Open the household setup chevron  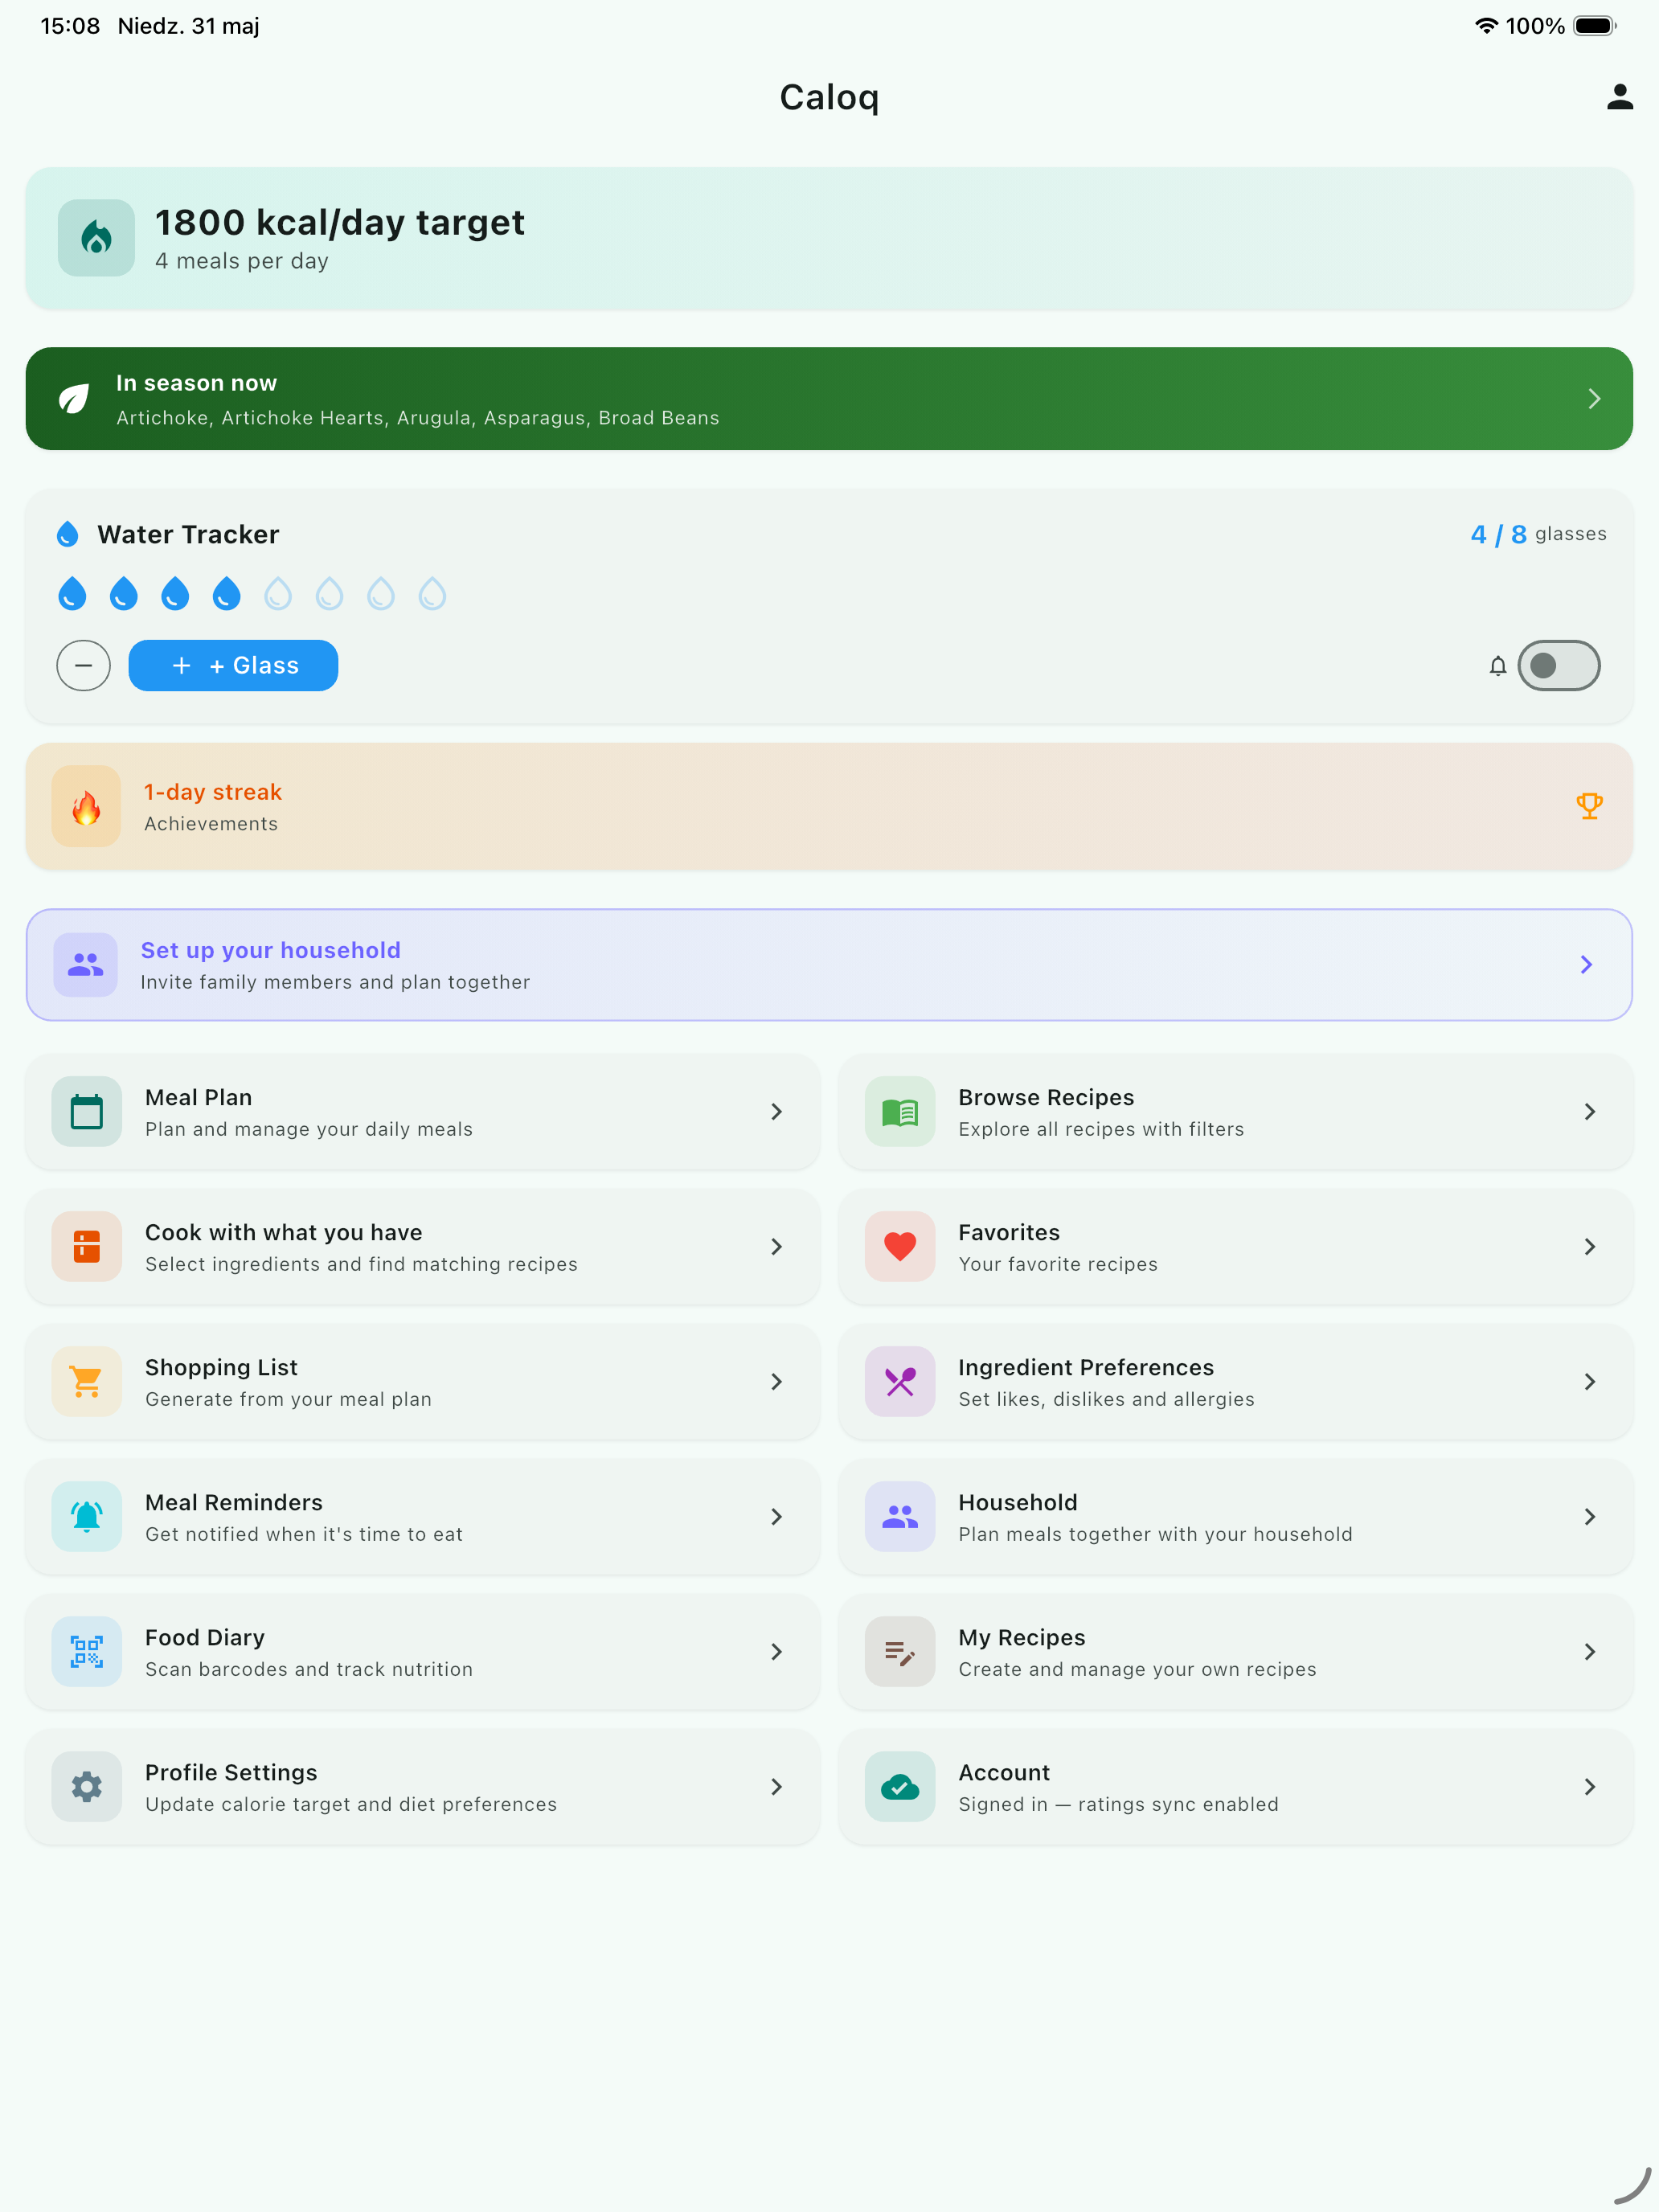[x=1586, y=965]
